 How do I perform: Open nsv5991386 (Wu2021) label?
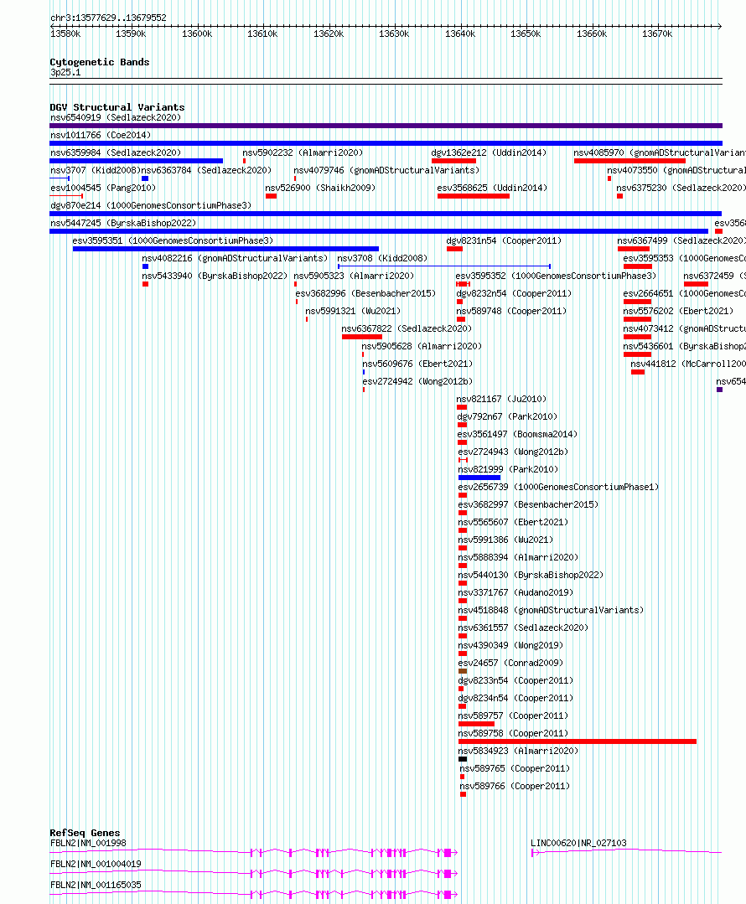point(506,540)
